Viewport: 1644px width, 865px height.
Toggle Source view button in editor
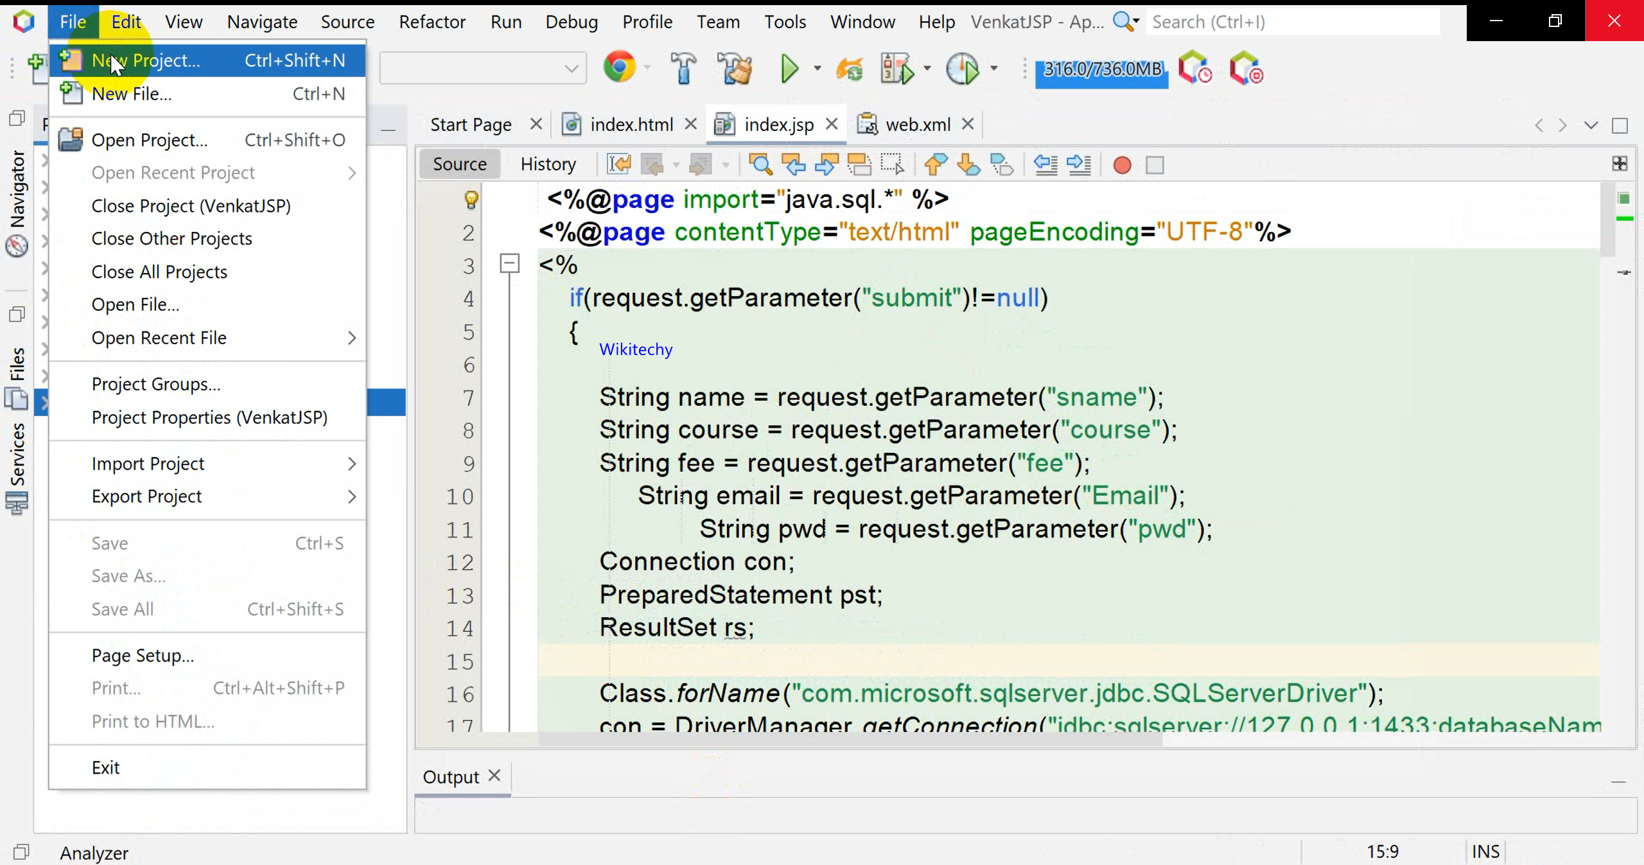click(459, 164)
